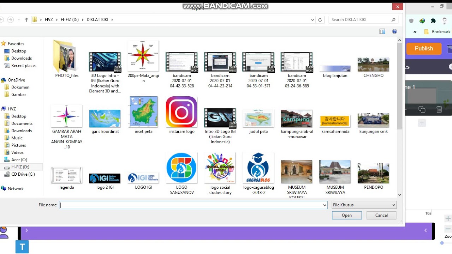452x254 pixels.
Task: Expand the chevron after HVZ in path
Action: coord(57,20)
